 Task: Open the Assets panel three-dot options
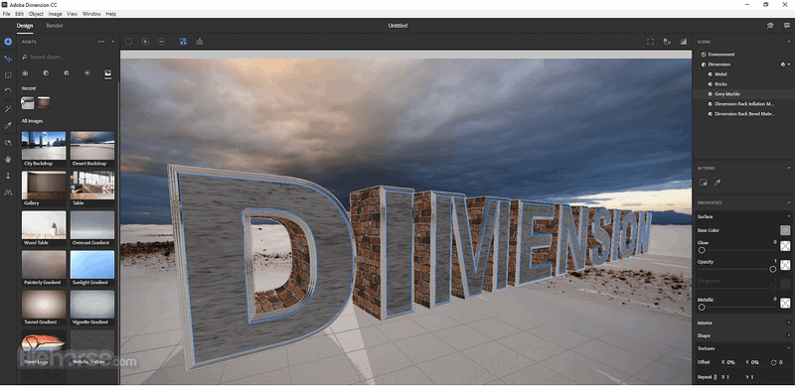[x=101, y=42]
